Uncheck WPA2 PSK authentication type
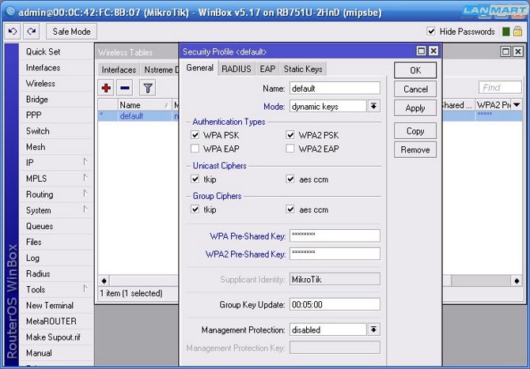Image resolution: width=530 pixels, height=369 pixels. pyautogui.click(x=290, y=135)
